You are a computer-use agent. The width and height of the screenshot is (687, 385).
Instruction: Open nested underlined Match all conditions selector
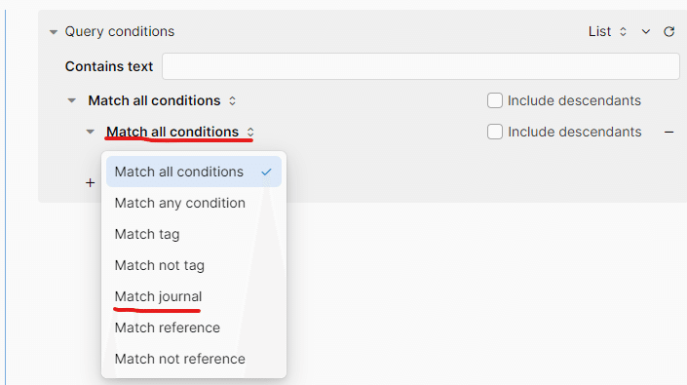click(179, 132)
